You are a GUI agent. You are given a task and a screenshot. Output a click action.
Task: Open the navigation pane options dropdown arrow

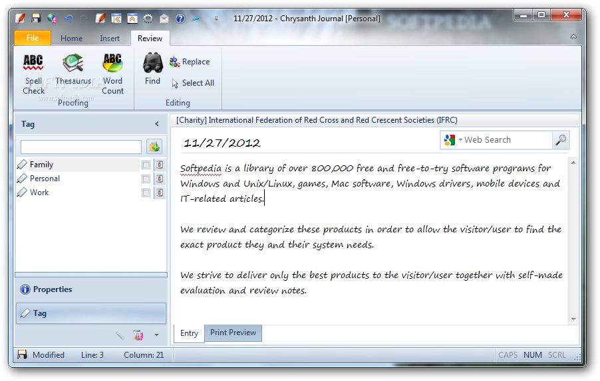coord(156,335)
